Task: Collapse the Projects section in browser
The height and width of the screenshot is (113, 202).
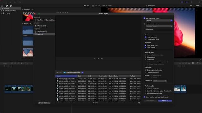Action: [x=23, y=10]
